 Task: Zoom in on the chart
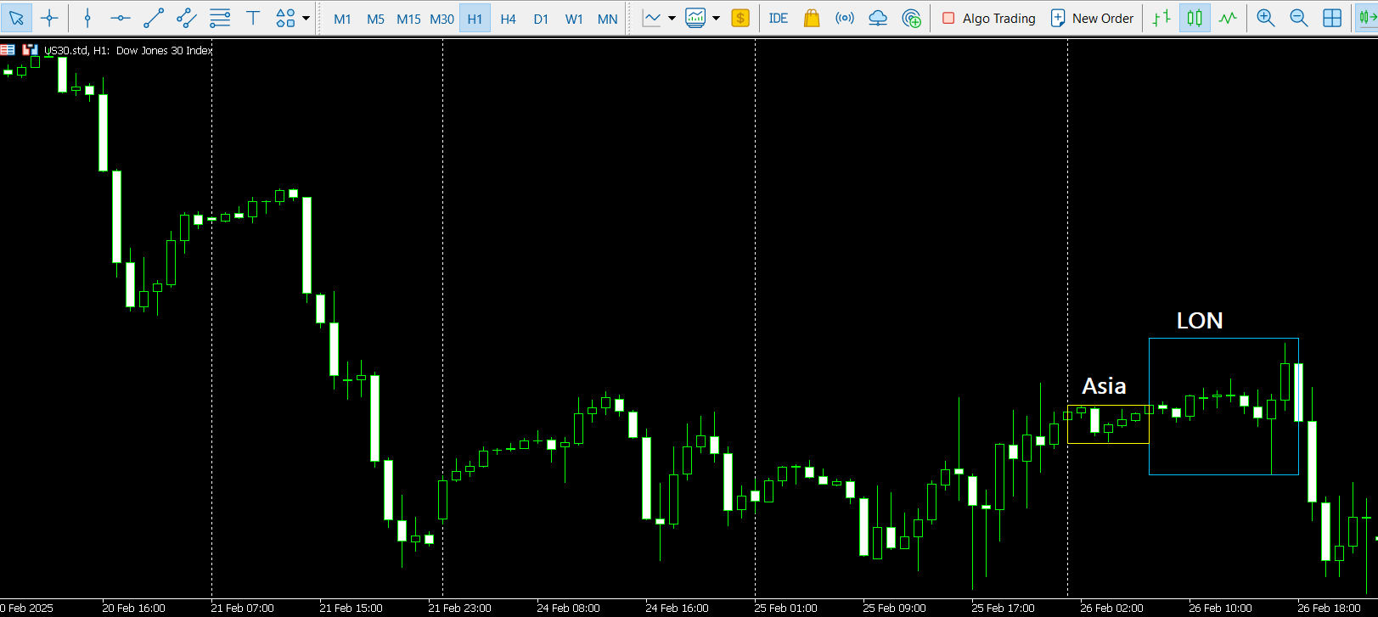pyautogui.click(x=1265, y=18)
